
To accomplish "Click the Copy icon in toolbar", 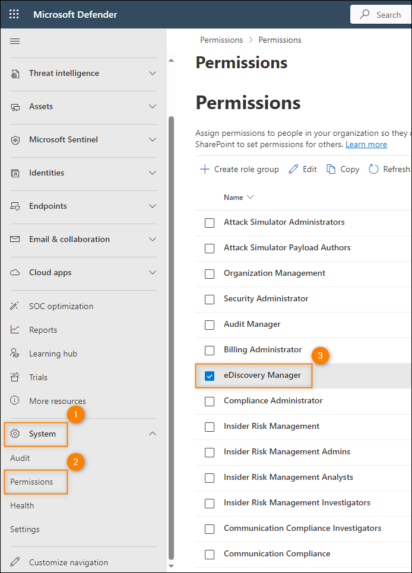I will coord(331,169).
